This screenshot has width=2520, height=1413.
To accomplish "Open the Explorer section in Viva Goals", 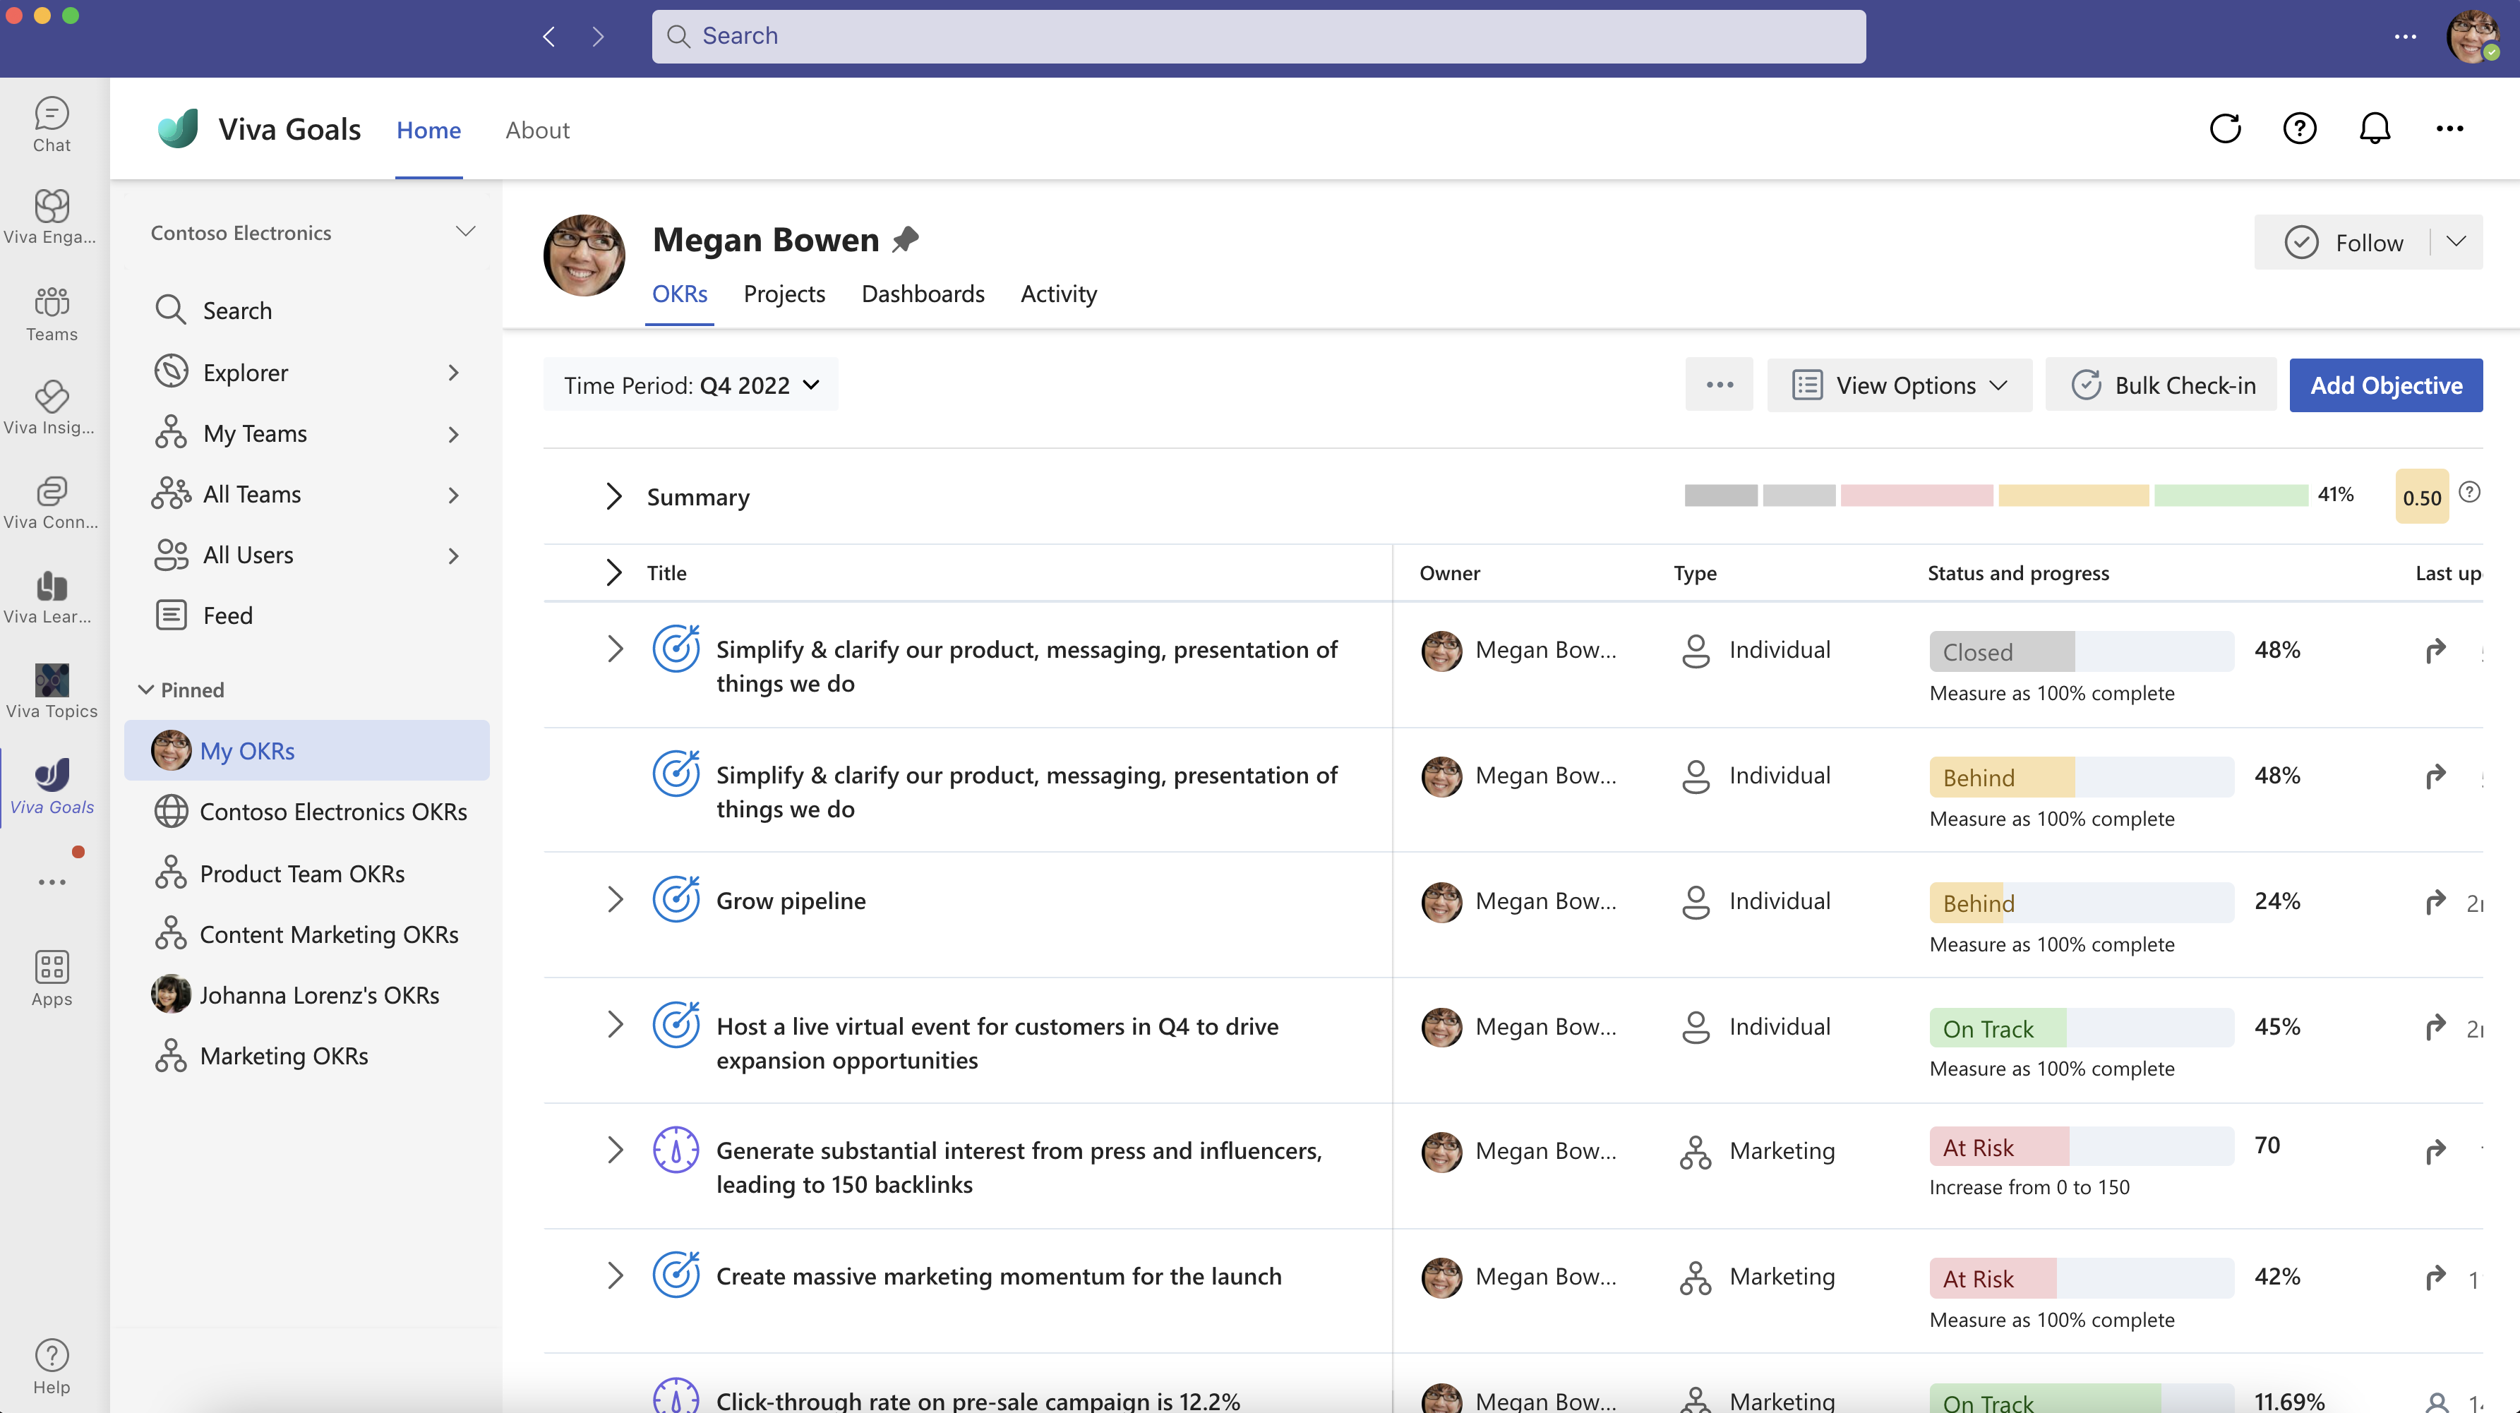I will pyautogui.click(x=244, y=373).
